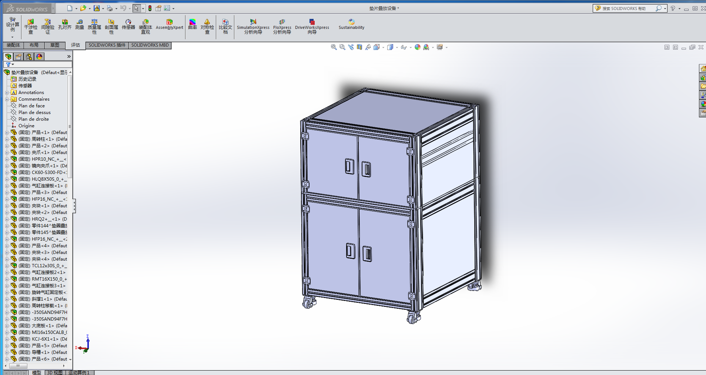Open the PropertyManager panel tab icon
This screenshot has width=706, height=375.
pyautogui.click(x=19, y=57)
